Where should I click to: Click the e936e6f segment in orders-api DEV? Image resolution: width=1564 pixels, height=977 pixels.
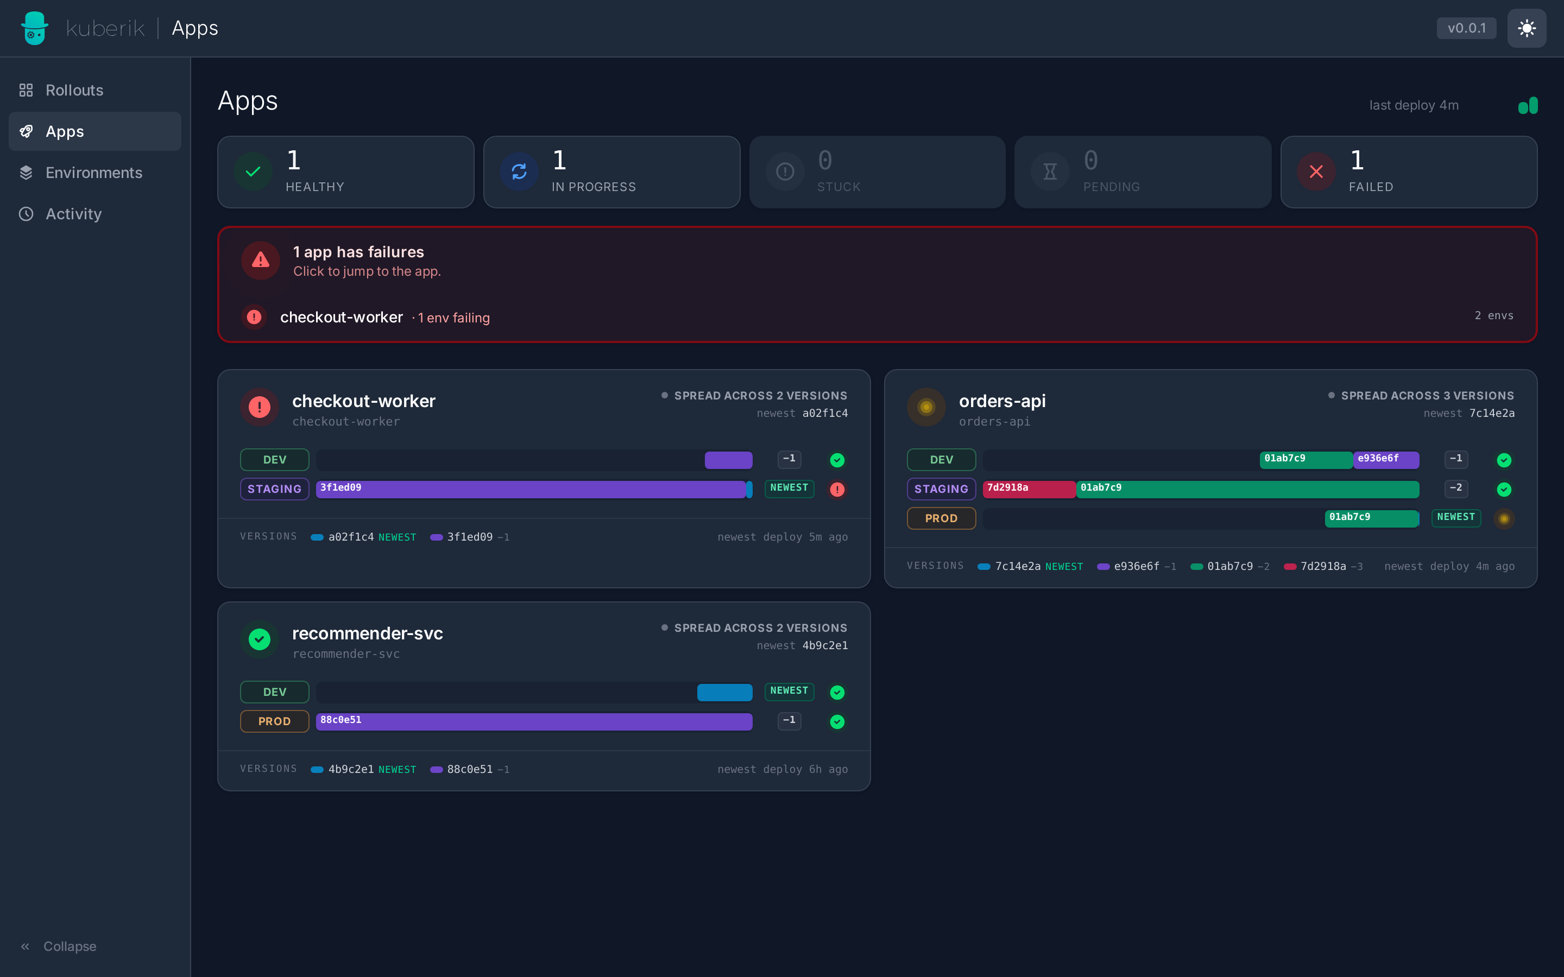click(x=1386, y=459)
